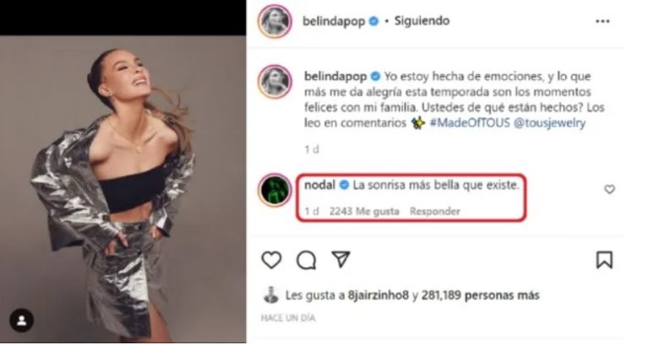Screen dimensions: 649x345
Task: Toggle the Siguiendo following status
Action: click(x=422, y=20)
